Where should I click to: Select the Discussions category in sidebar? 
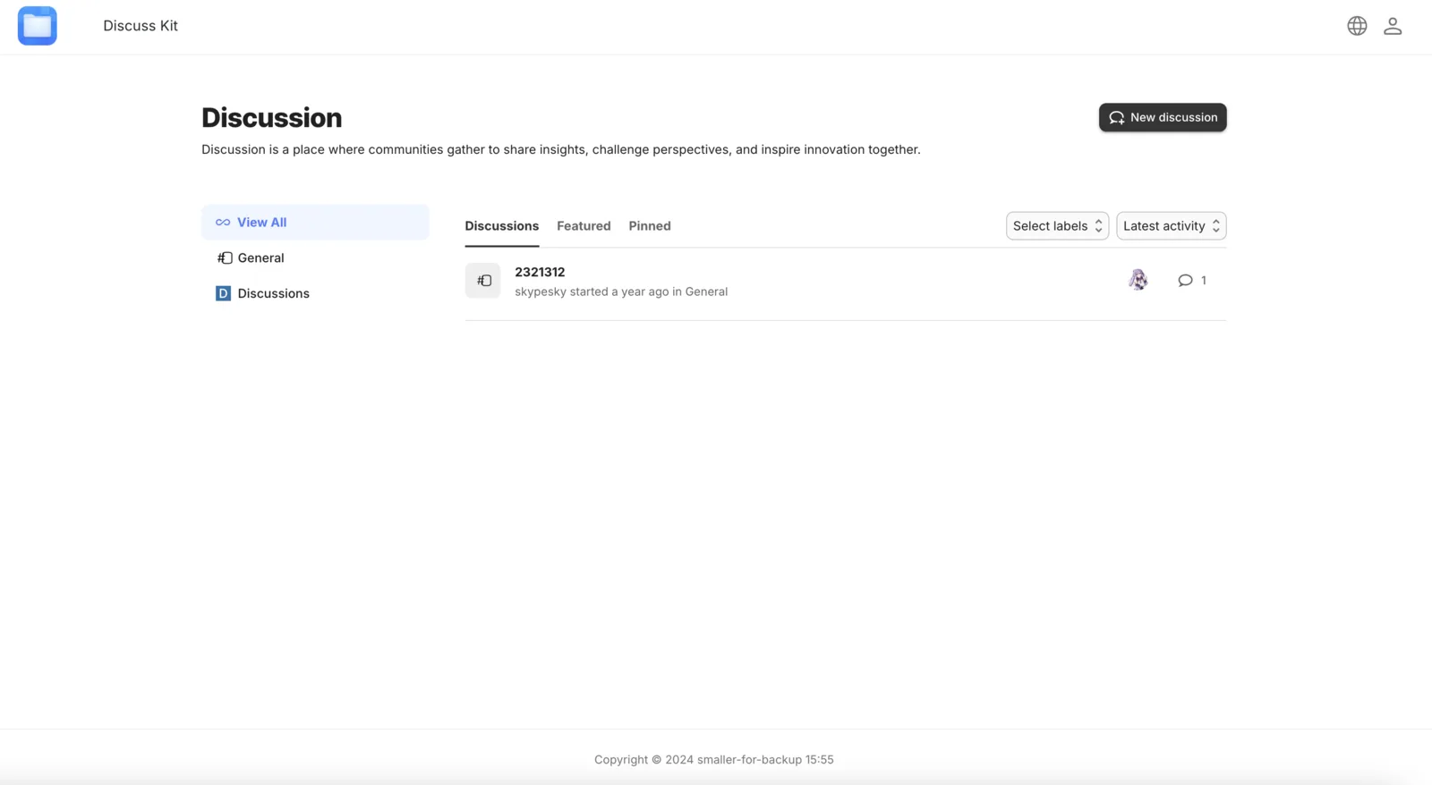315,293
